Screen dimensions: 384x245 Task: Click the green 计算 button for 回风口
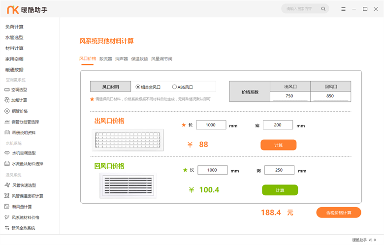[x=280, y=190]
